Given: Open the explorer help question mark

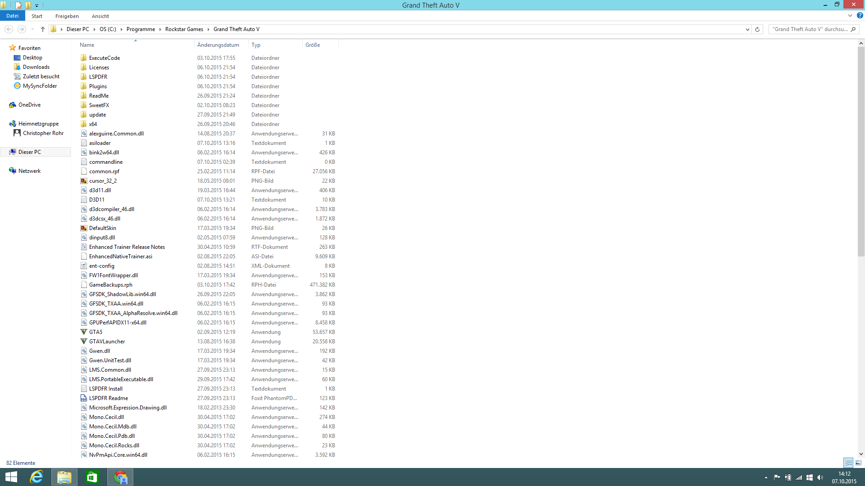Looking at the screenshot, I should pos(860,16).
